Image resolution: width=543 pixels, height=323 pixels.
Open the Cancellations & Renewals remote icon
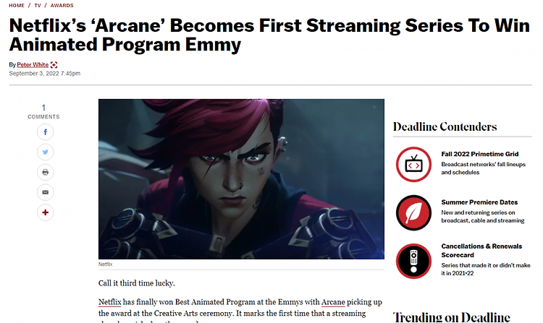[x=413, y=261]
